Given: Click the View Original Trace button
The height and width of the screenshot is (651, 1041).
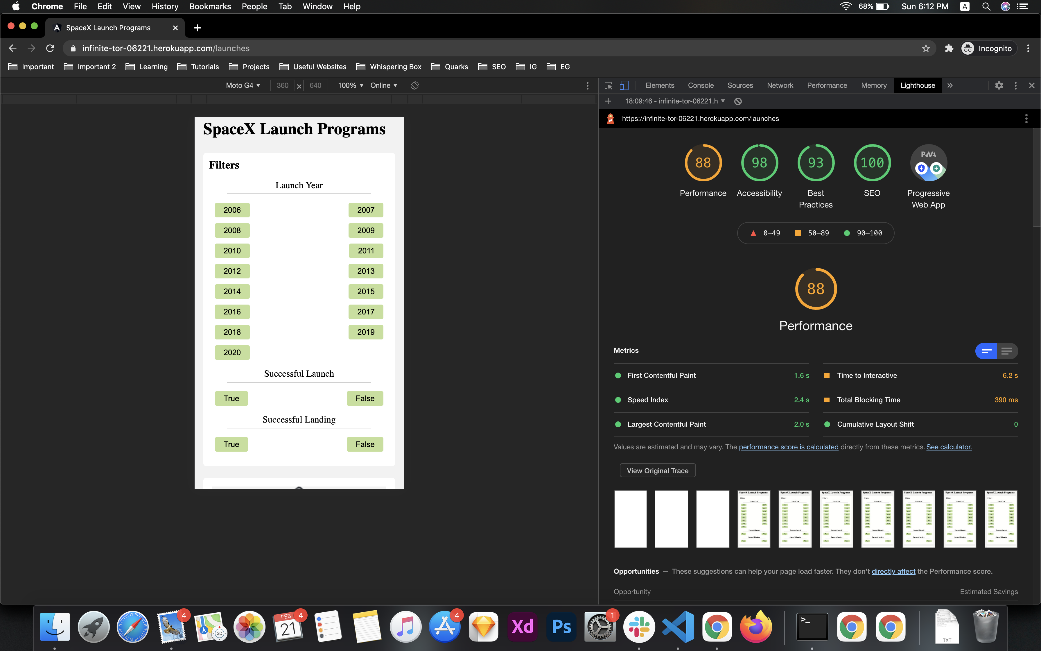Looking at the screenshot, I should (x=657, y=471).
